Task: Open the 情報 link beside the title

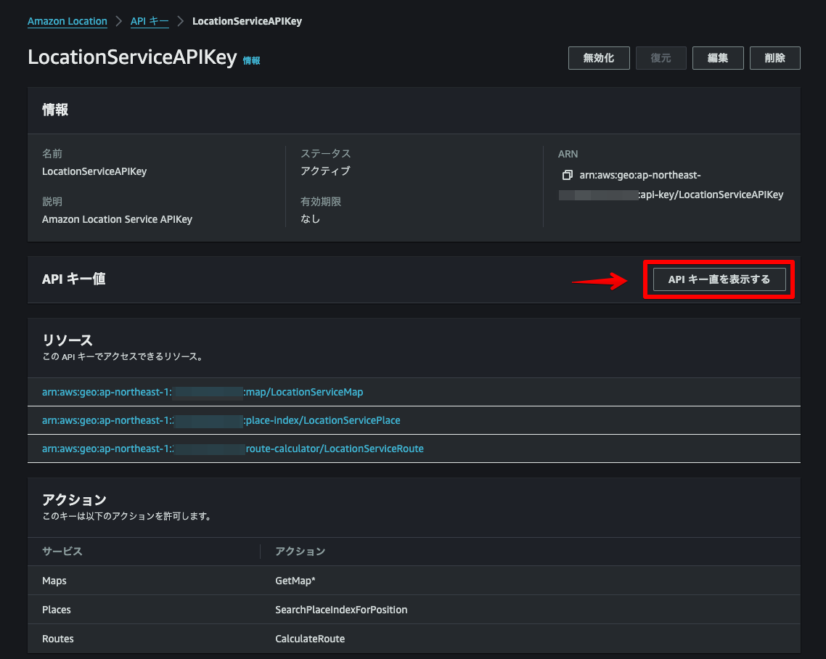Action: click(x=251, y=60)
